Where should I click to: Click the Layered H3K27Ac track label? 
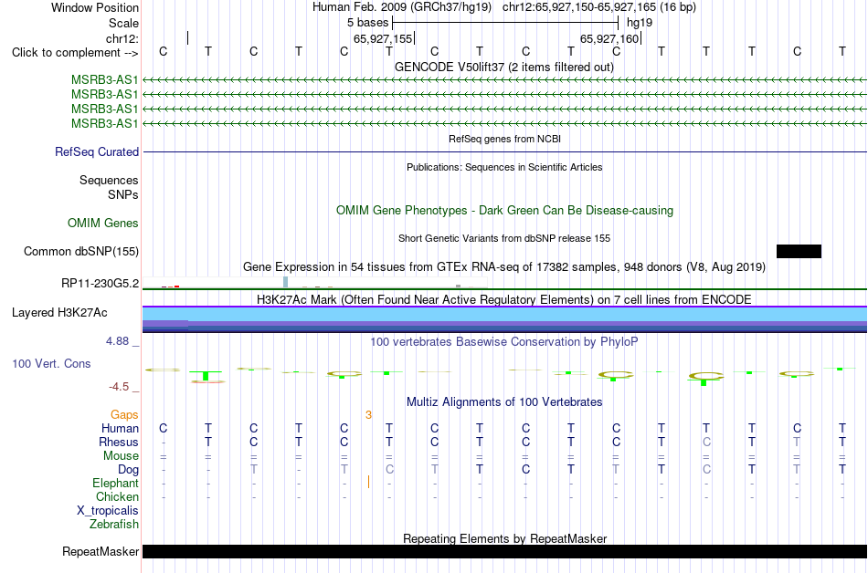click(59, 313)
